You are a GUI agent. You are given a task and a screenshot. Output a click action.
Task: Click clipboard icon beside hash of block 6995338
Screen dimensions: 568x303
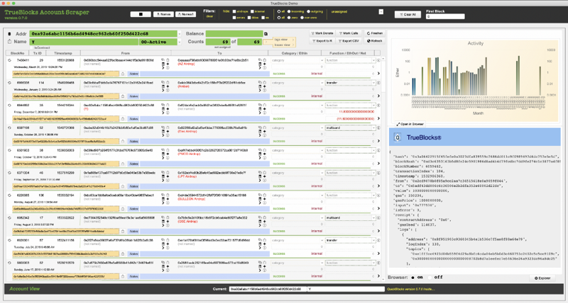pos(123,96)
